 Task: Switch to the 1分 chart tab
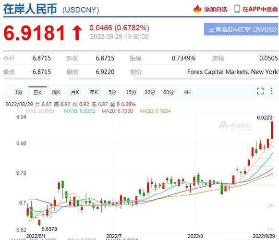point(19,92)
